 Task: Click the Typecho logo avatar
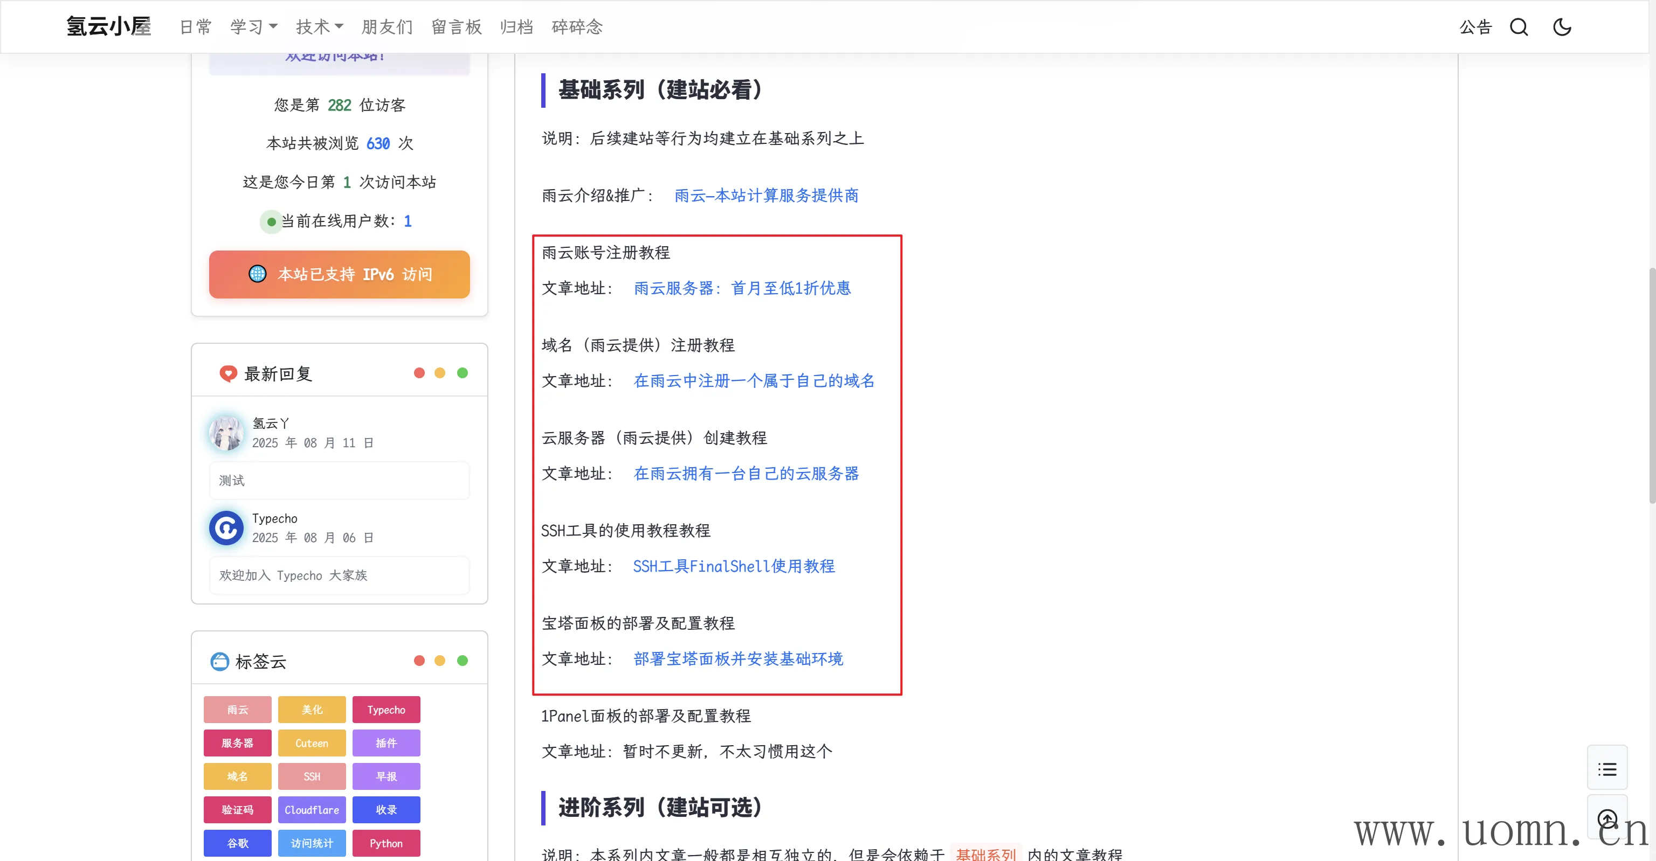tap(226, 527)
